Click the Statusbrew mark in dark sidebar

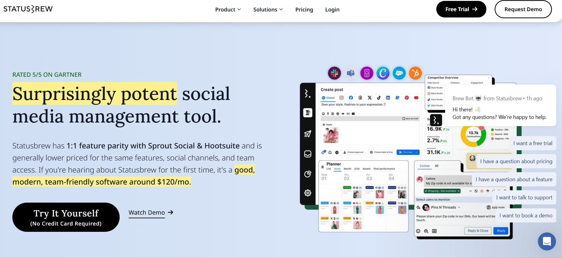coord(307,94)
